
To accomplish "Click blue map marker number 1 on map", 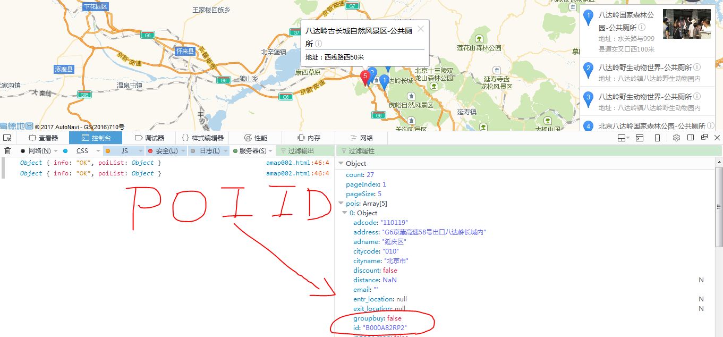I will click(384, 82).
